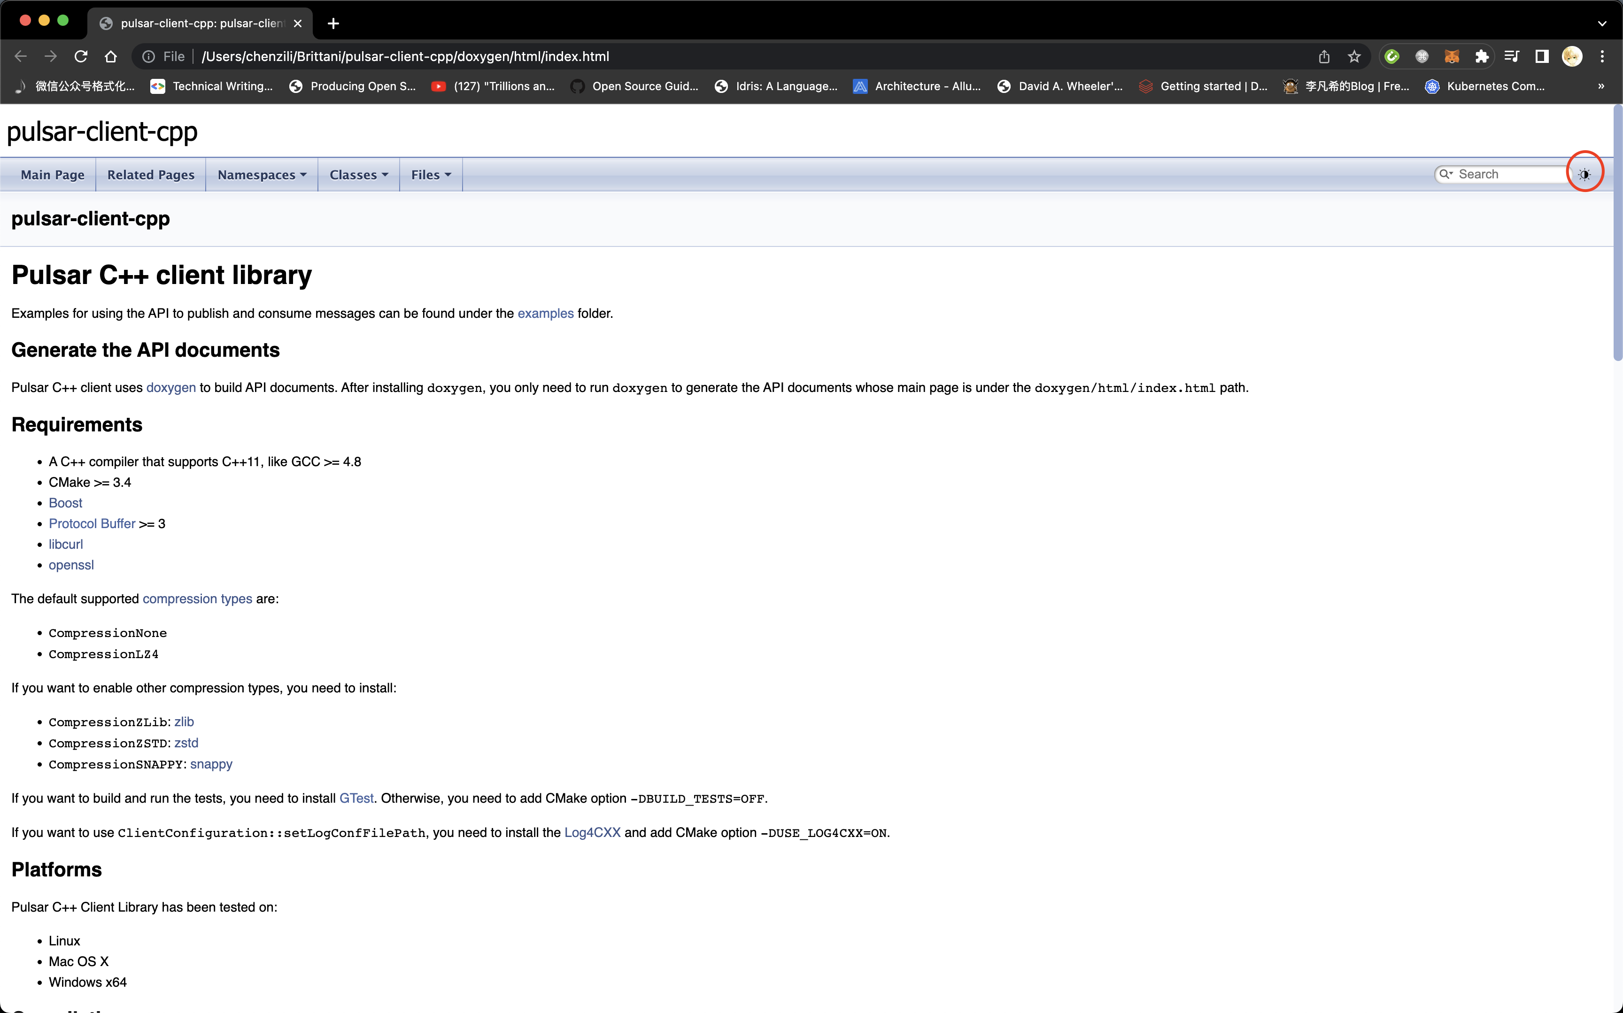
Task: Expand the Namespaces dropdown menu
Action: [x=261, y=175]
